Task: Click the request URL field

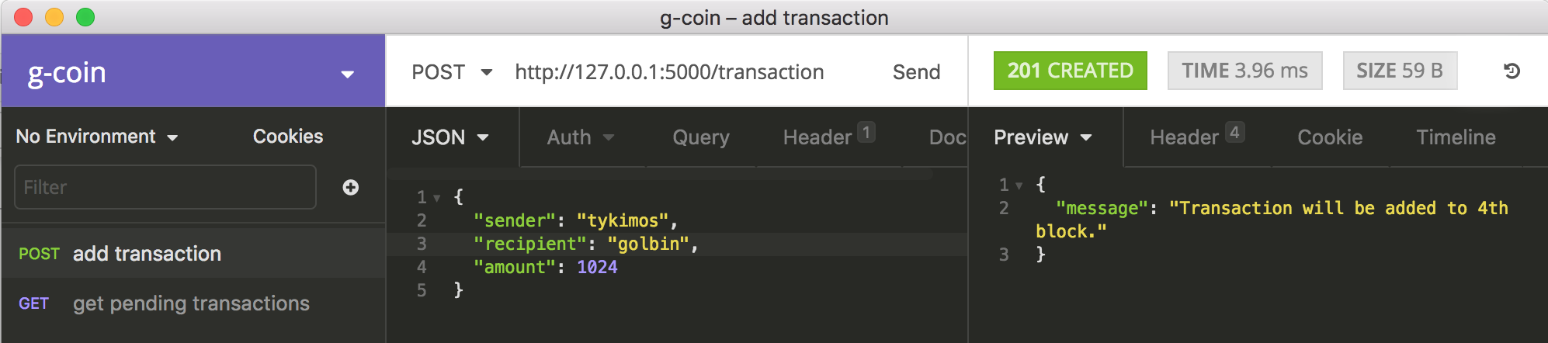Action: tap(669, 72)
